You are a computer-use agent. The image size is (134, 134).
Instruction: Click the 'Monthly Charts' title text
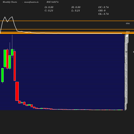pos(10,2)
